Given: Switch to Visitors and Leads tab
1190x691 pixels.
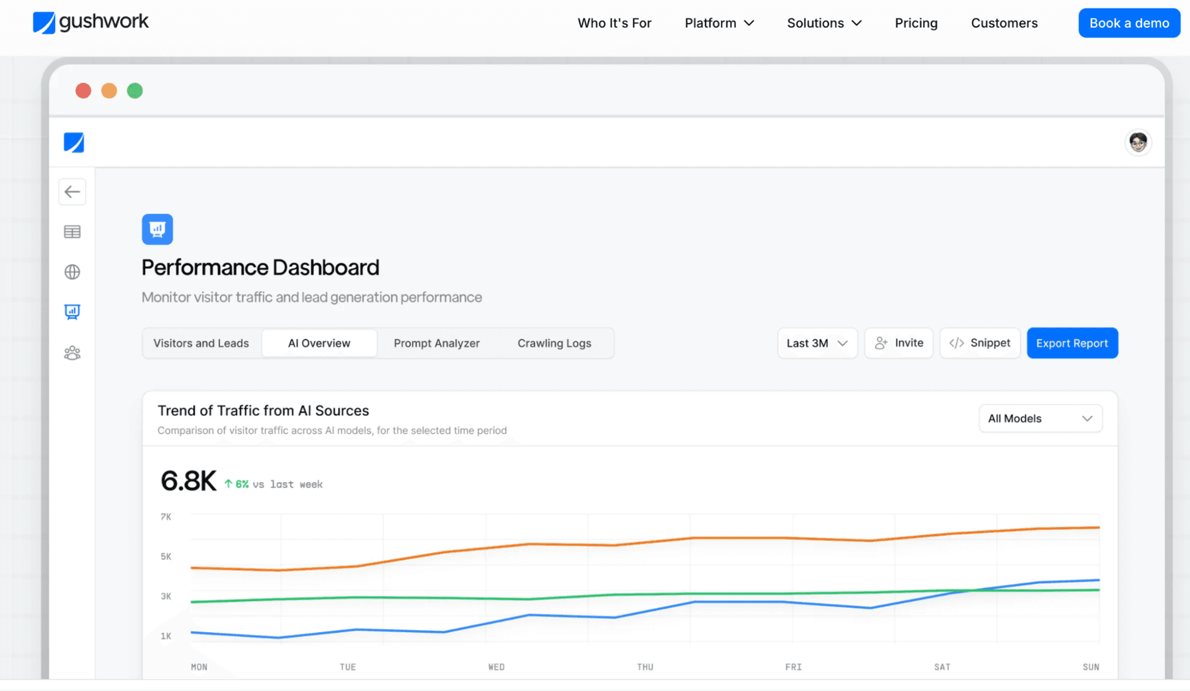Looking at the screenshot, I should [201, 343].
